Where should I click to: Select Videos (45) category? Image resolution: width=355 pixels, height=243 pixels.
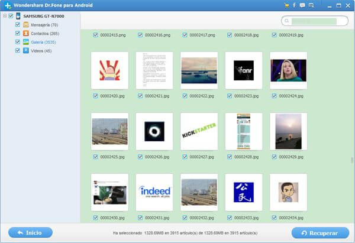pyautogui.click(x=41, y=51)
